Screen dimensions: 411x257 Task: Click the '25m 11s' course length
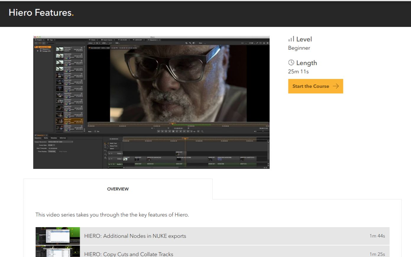(x=298, y=71)
